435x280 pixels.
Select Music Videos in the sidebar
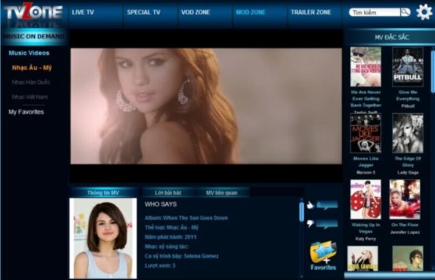pos(29,53)
